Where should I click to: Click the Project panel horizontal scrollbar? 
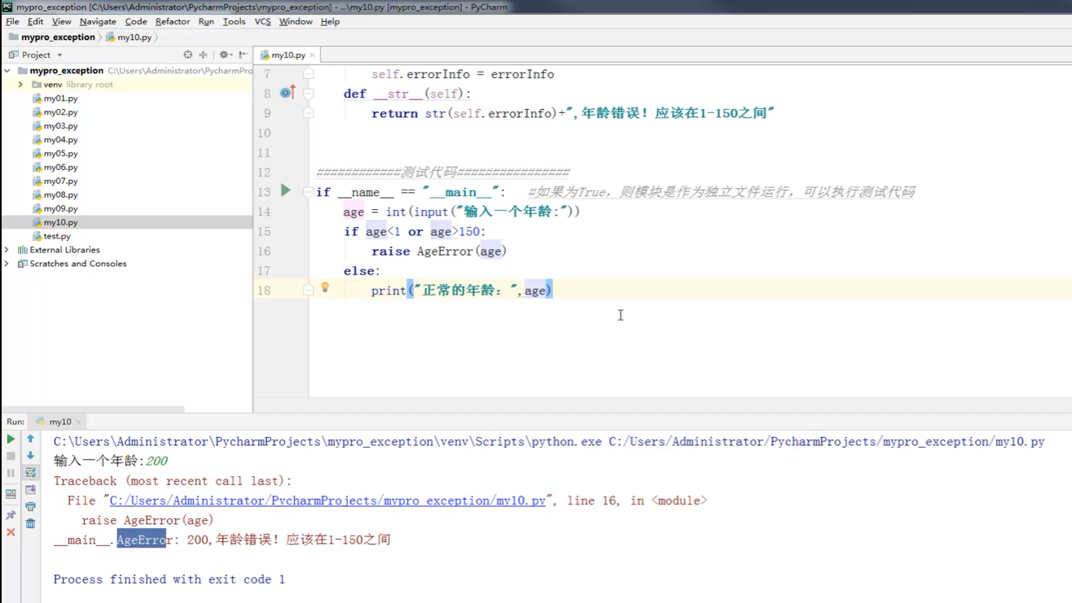[x=92, y=409]
